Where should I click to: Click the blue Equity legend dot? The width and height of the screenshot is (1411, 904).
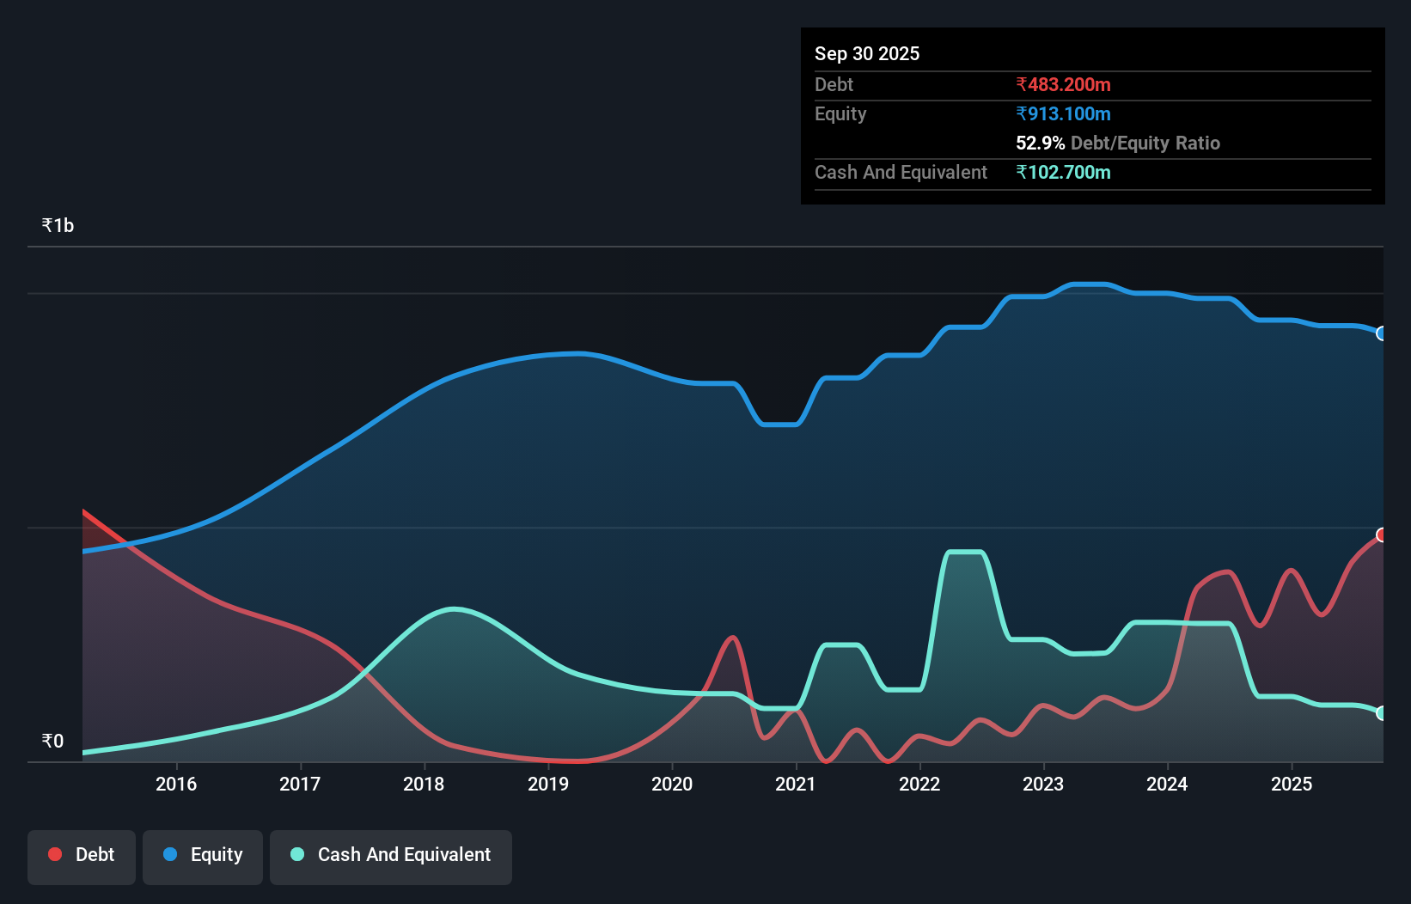pos(170,854)
